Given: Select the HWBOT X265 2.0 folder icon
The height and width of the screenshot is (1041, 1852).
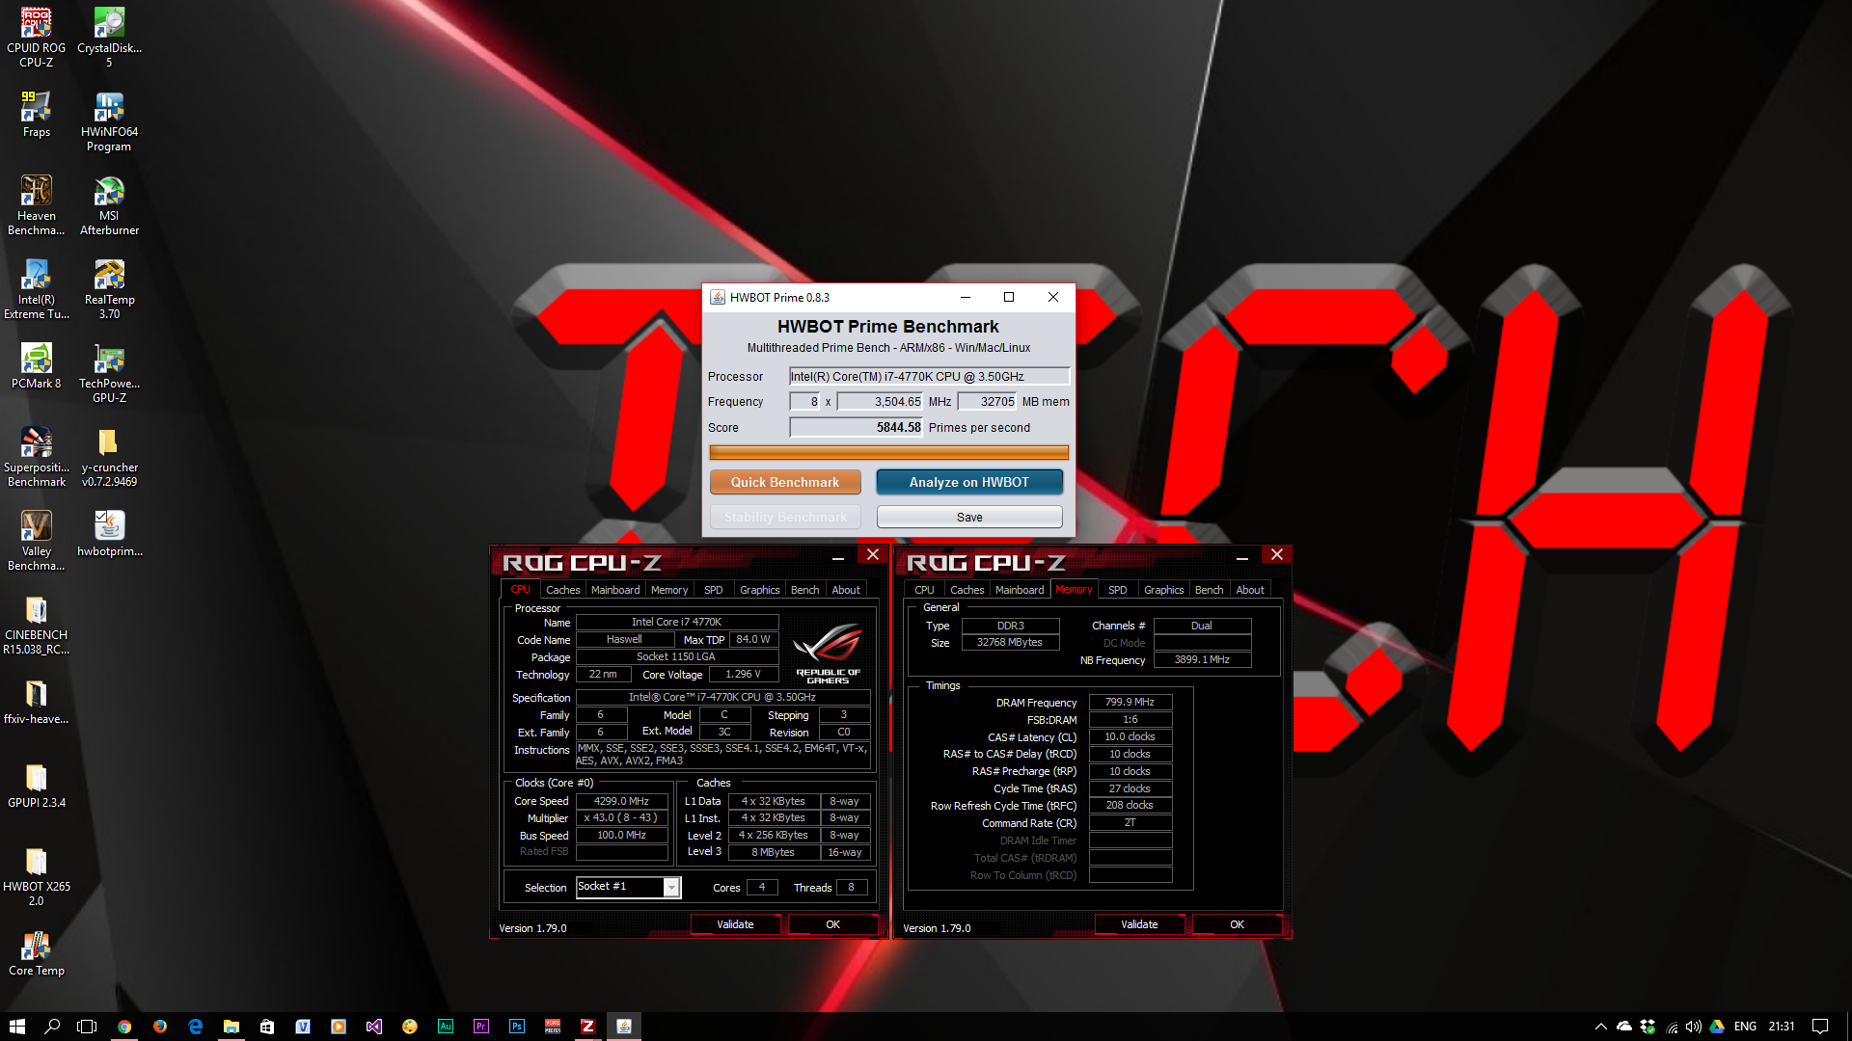Looking at the screenshot, I should (x=37, y=877).
